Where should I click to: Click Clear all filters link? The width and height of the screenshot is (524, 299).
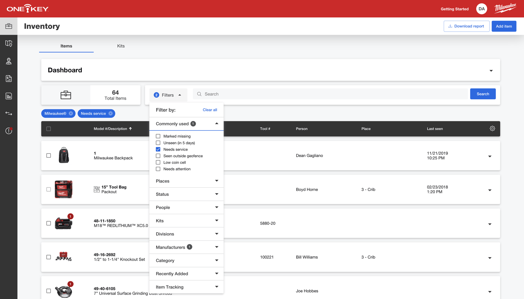(210, 110)
